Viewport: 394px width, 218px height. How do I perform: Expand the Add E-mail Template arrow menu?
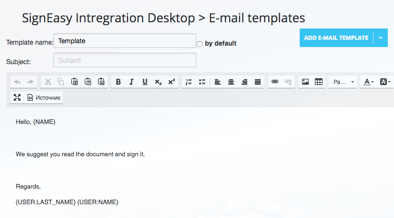click(381, 38)
